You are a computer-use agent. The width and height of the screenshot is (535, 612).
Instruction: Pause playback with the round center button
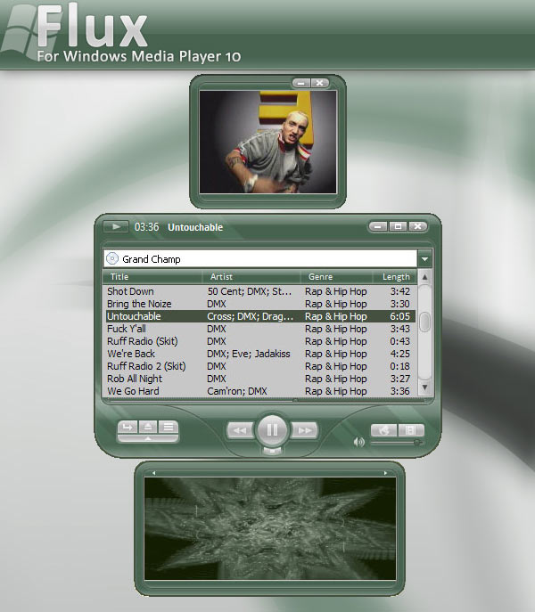pos(272,430)
